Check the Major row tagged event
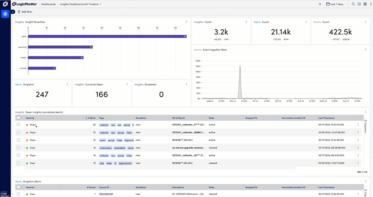 click(x=18, y=140)
